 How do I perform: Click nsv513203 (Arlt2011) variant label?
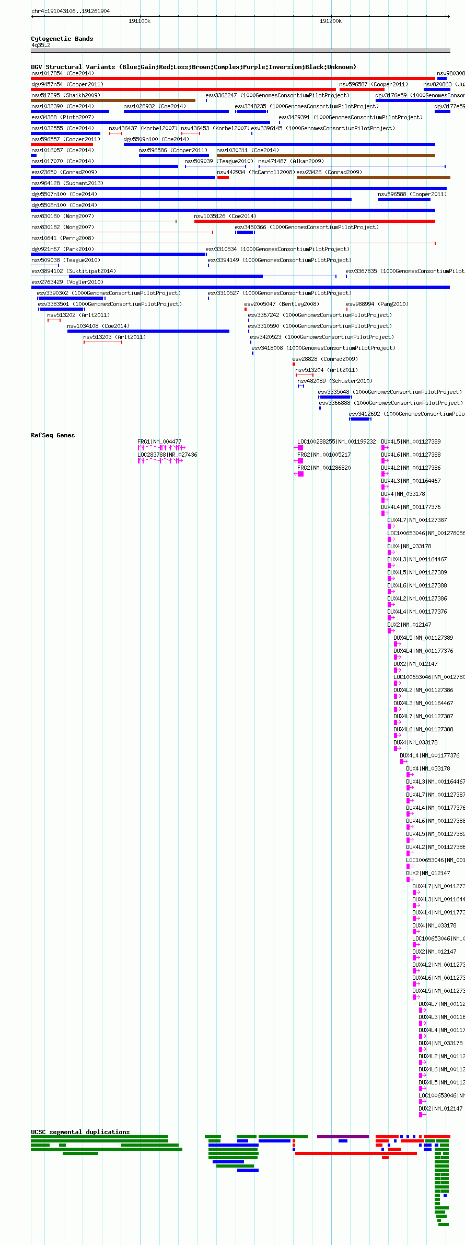(x=114, y=337)
